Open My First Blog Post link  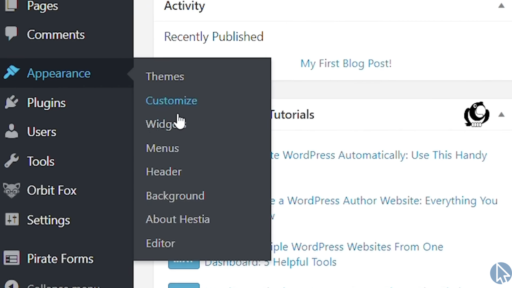(346, 63)
